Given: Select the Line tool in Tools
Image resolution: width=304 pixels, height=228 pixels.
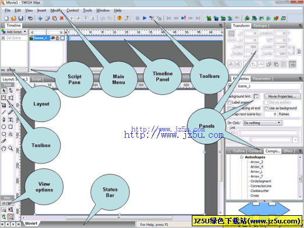Looking at the screenshot, I should tap(3, 112).
